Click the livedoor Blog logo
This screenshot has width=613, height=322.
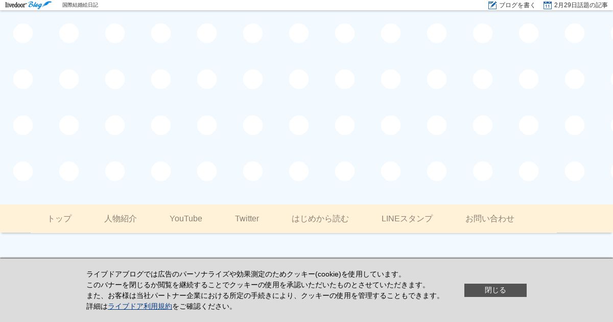click(x=28, y=5)
